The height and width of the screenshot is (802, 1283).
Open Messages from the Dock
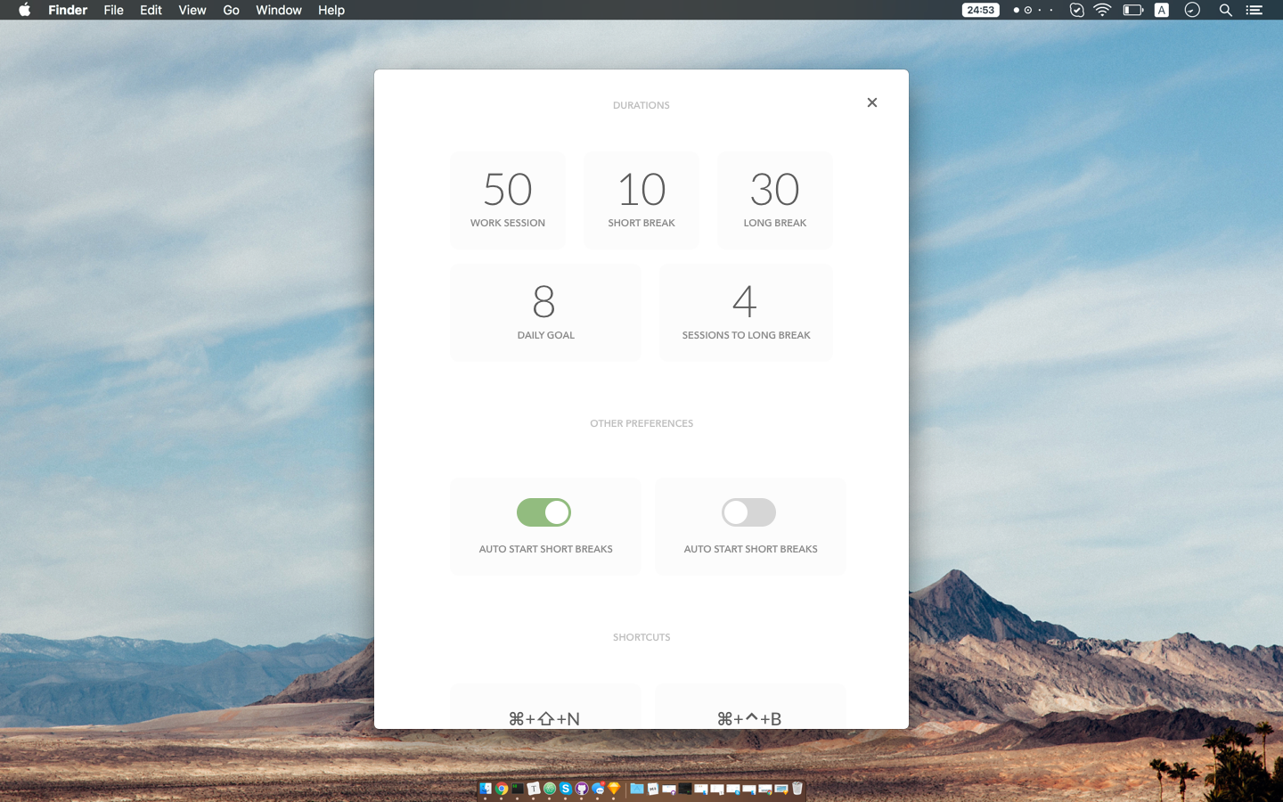598,789
